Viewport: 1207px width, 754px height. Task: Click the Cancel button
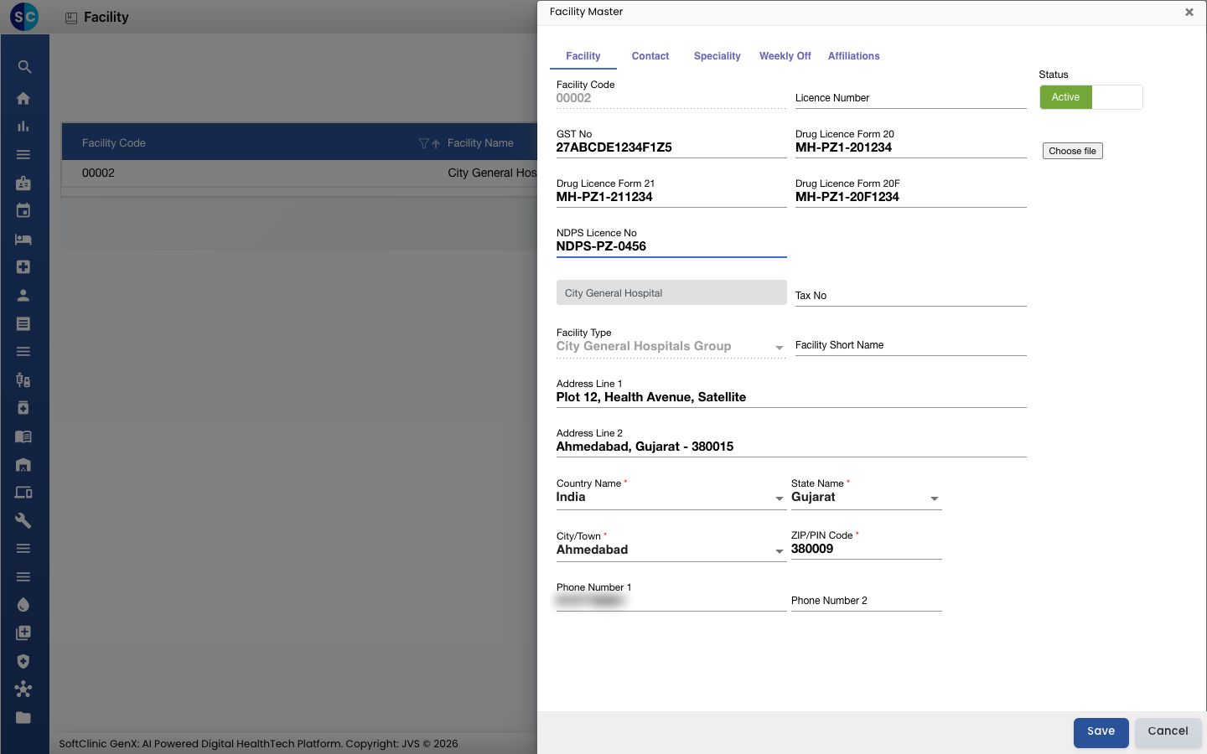1168,732
